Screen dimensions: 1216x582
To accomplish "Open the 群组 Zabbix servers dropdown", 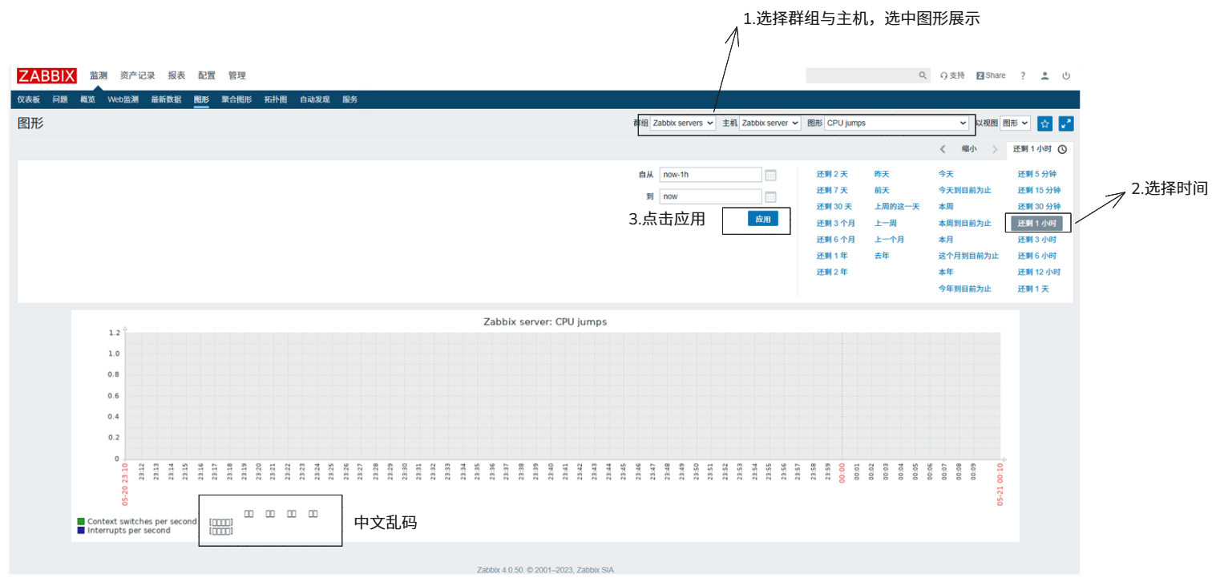I will point(682,123).
